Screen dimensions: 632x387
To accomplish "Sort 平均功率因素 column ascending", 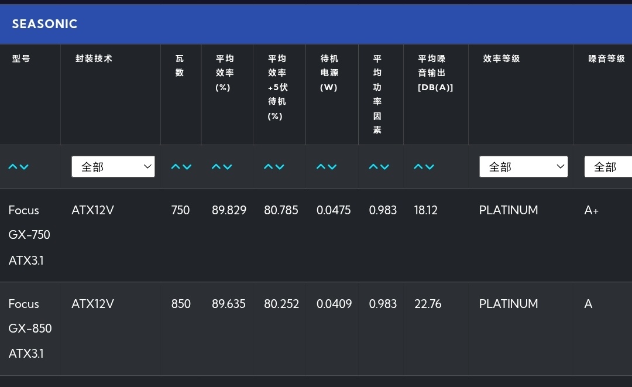I will coord(373,167).
